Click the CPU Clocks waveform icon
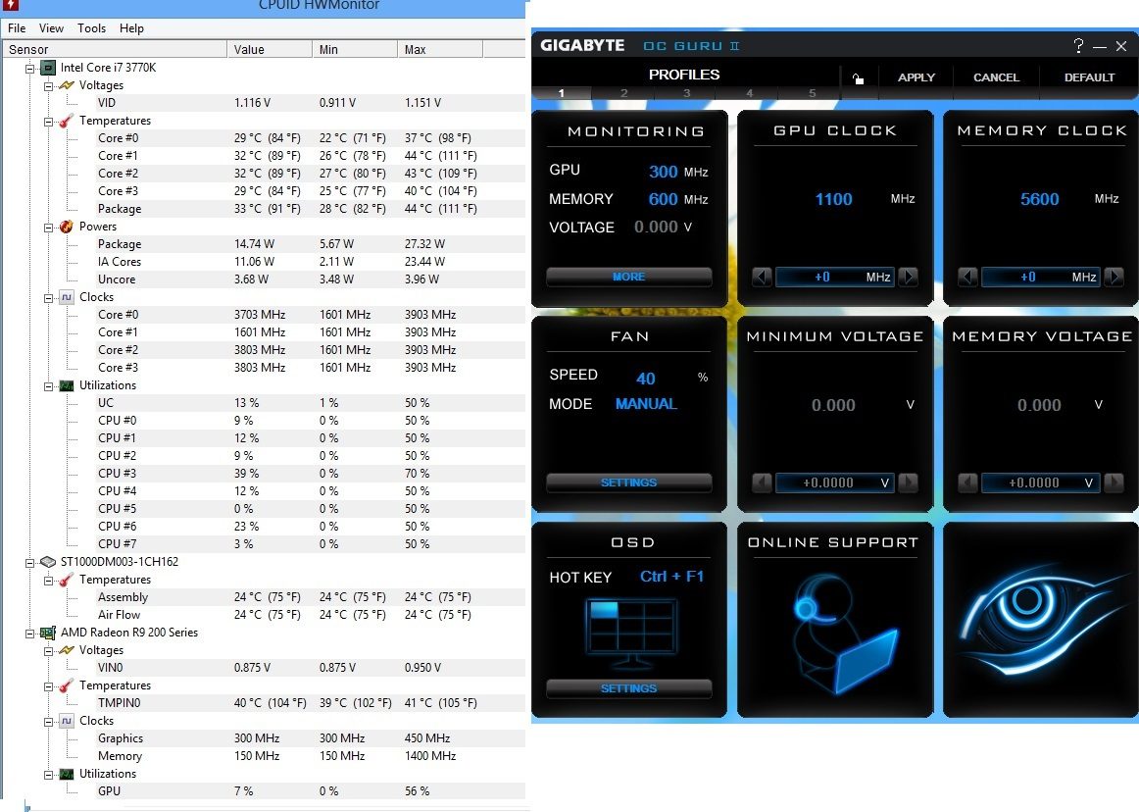The width and height of the screenshot is (1139, 812). pos(67,297)
